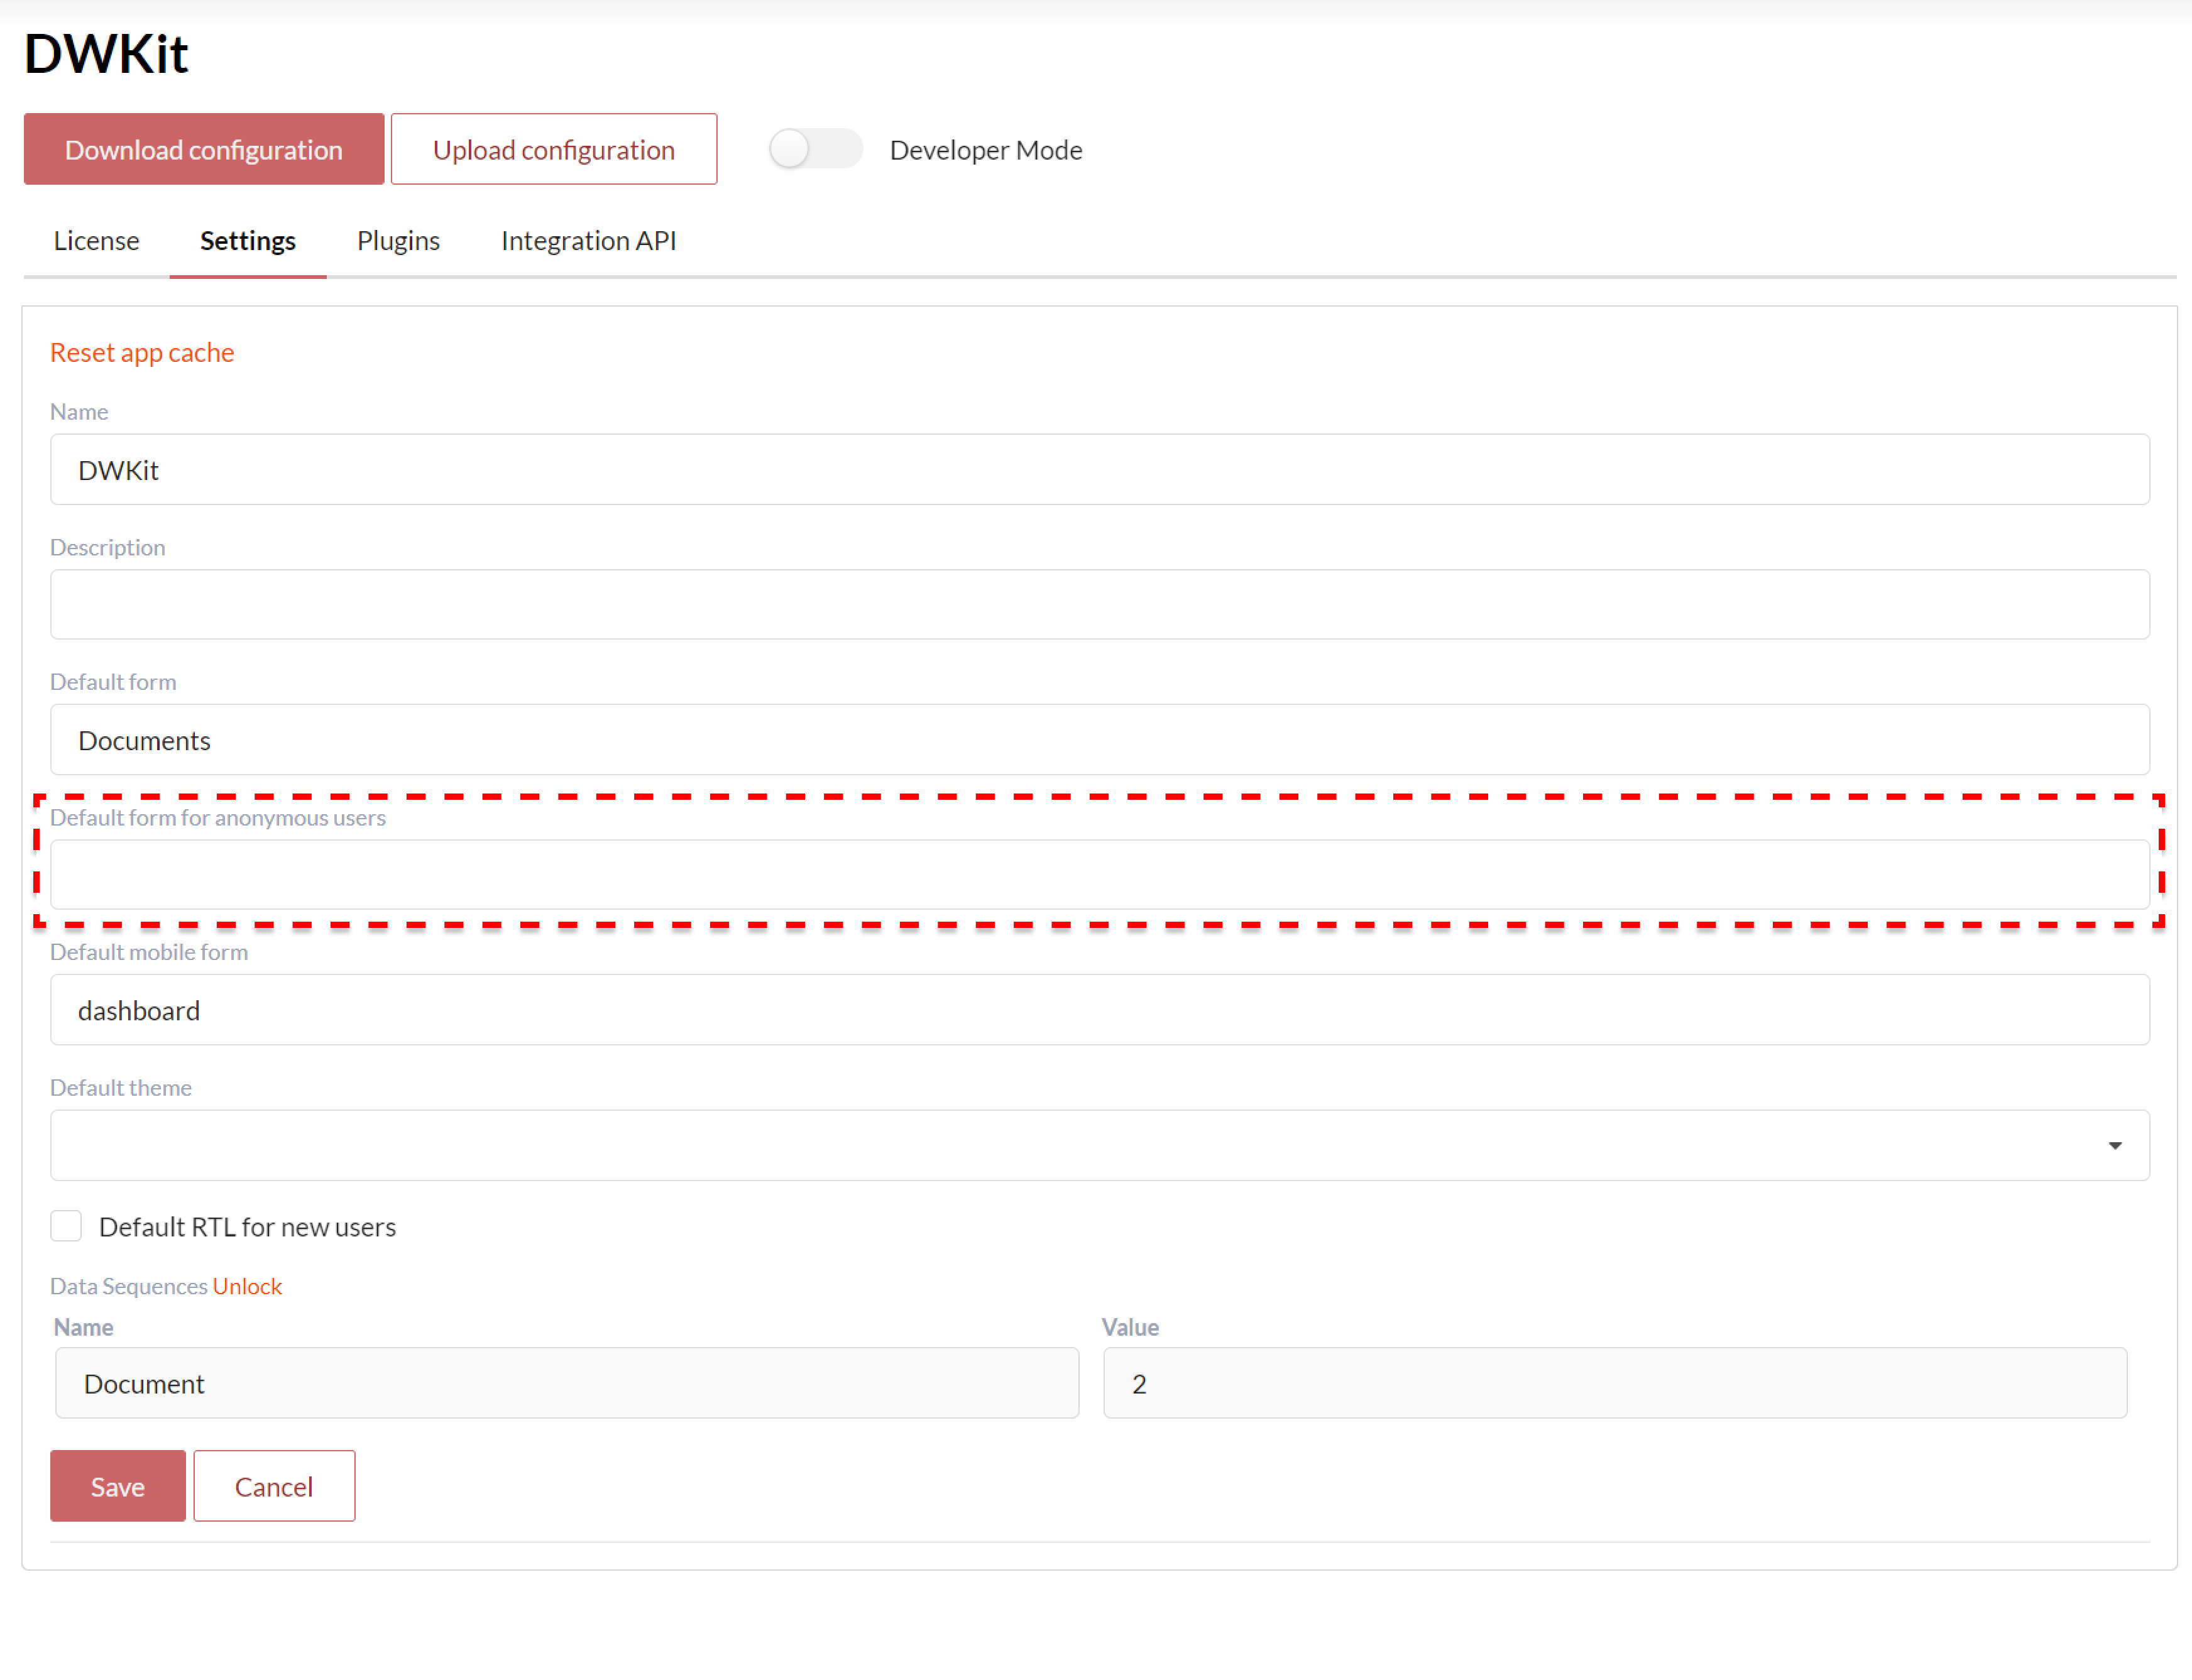This screenshot has width=2192, height=1680.
Task: Open the License tab
Action: pos(96,241)
